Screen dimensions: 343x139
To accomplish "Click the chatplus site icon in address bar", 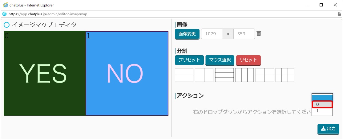I will click(x=4, y=14).
